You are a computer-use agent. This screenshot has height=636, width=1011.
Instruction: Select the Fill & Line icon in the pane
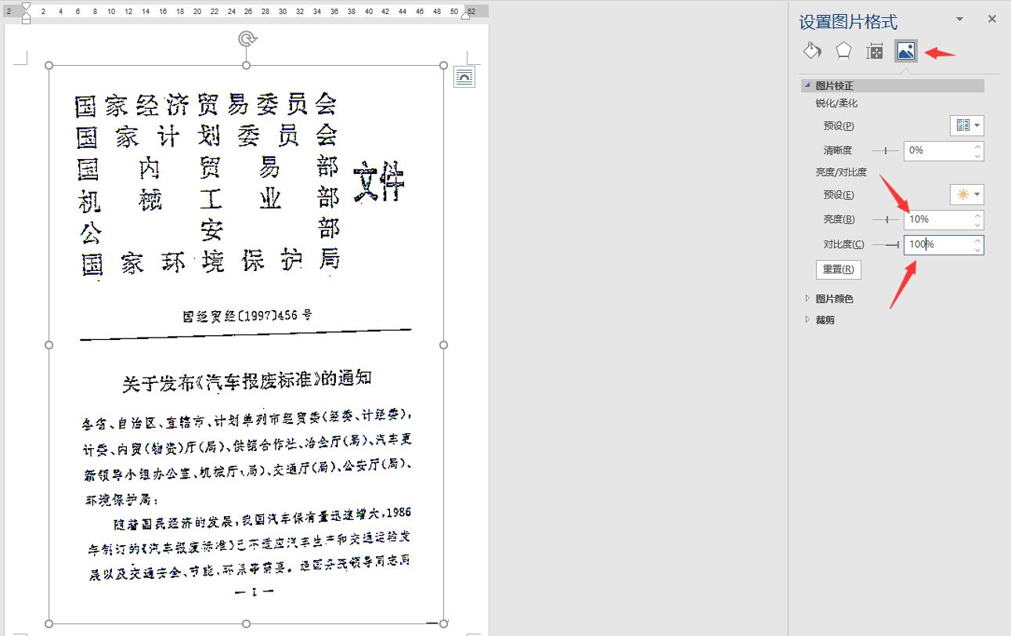click(811, 50)
